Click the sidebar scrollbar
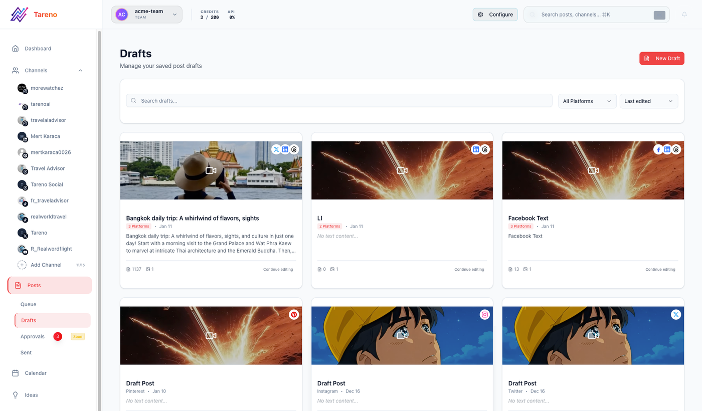The width and height of the screenshot is (702, 411). coord(99,221)
